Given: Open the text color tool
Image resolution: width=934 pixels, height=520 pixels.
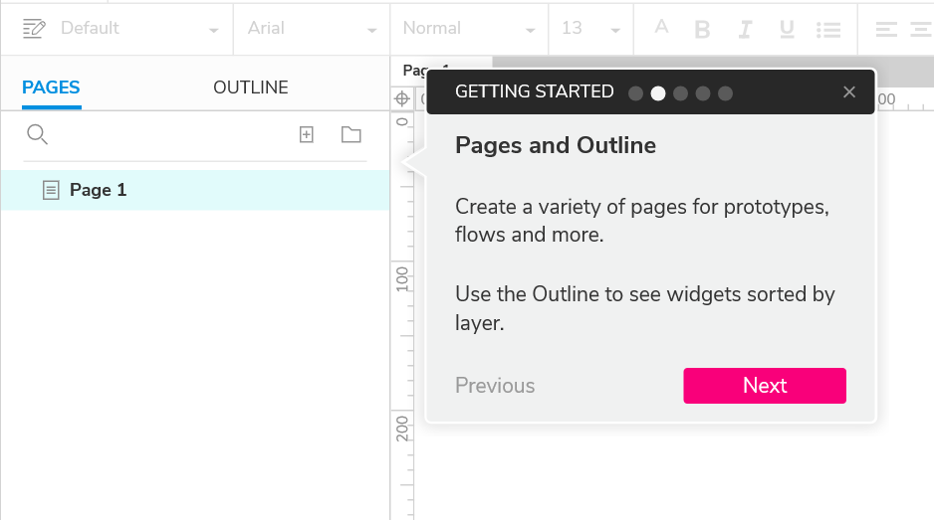Looking at the screenshot, I should pyautogui.click(x=661, y=28).
